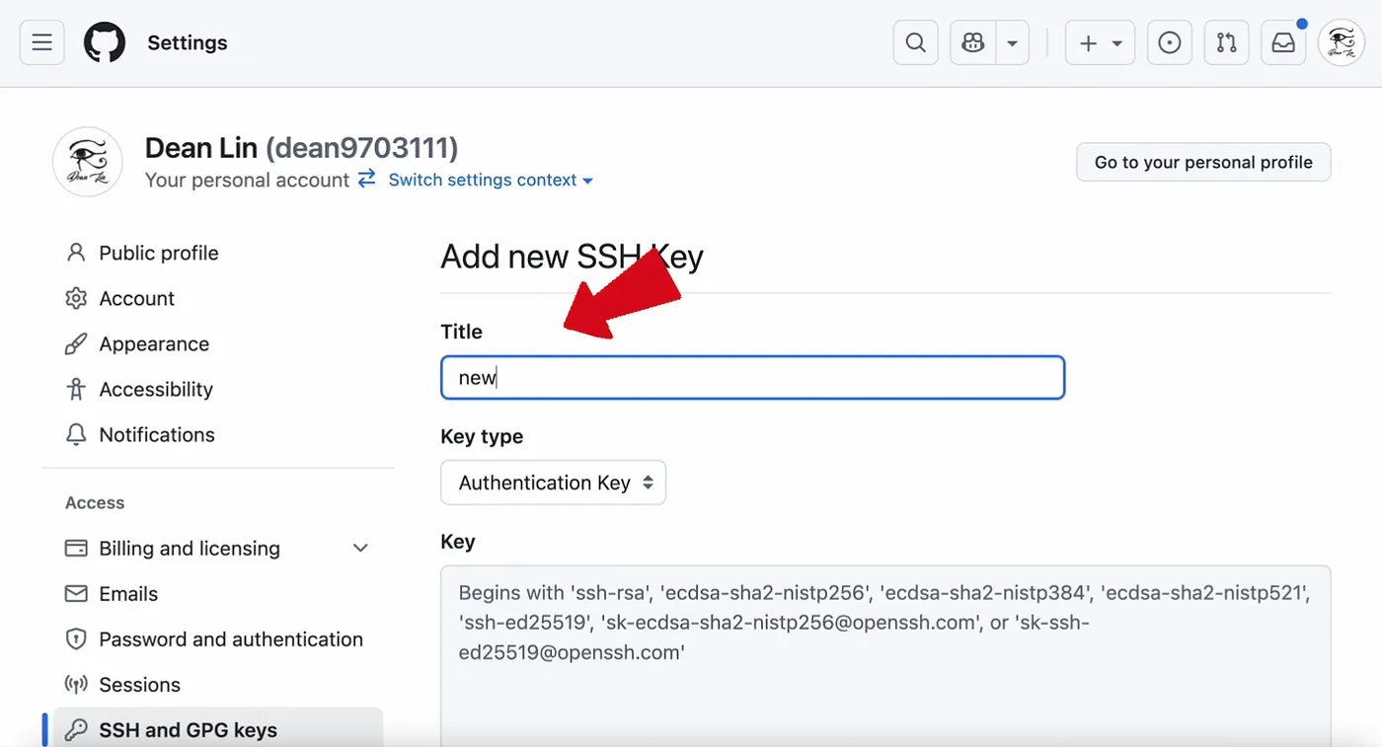Viewport: 1382px width, 747px height.
Task: Open Password and authentication settings
Action: click(x=231, y=639)
